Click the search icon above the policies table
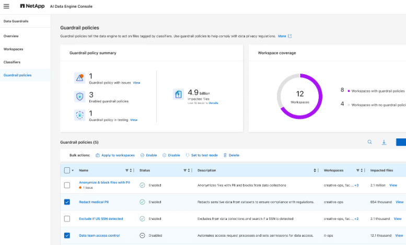This screenshot has width=406, height=245. click(x=369, y=142)
